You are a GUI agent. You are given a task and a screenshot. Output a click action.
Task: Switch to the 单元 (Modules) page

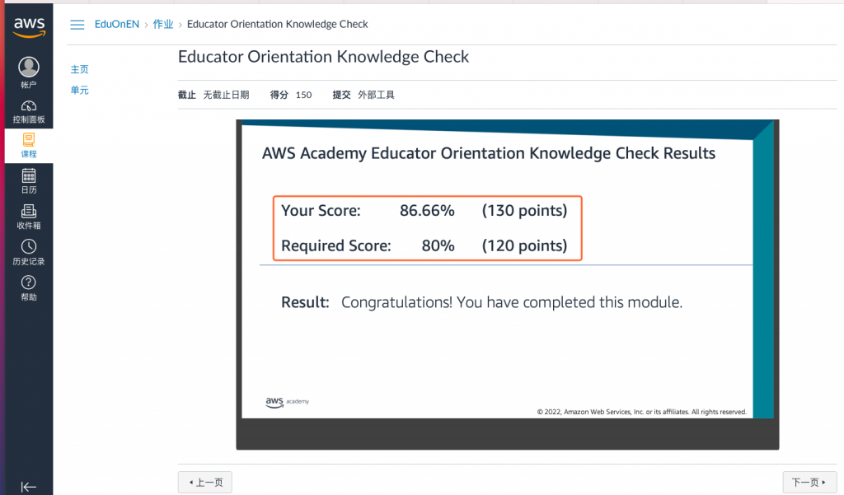point(79,90)
